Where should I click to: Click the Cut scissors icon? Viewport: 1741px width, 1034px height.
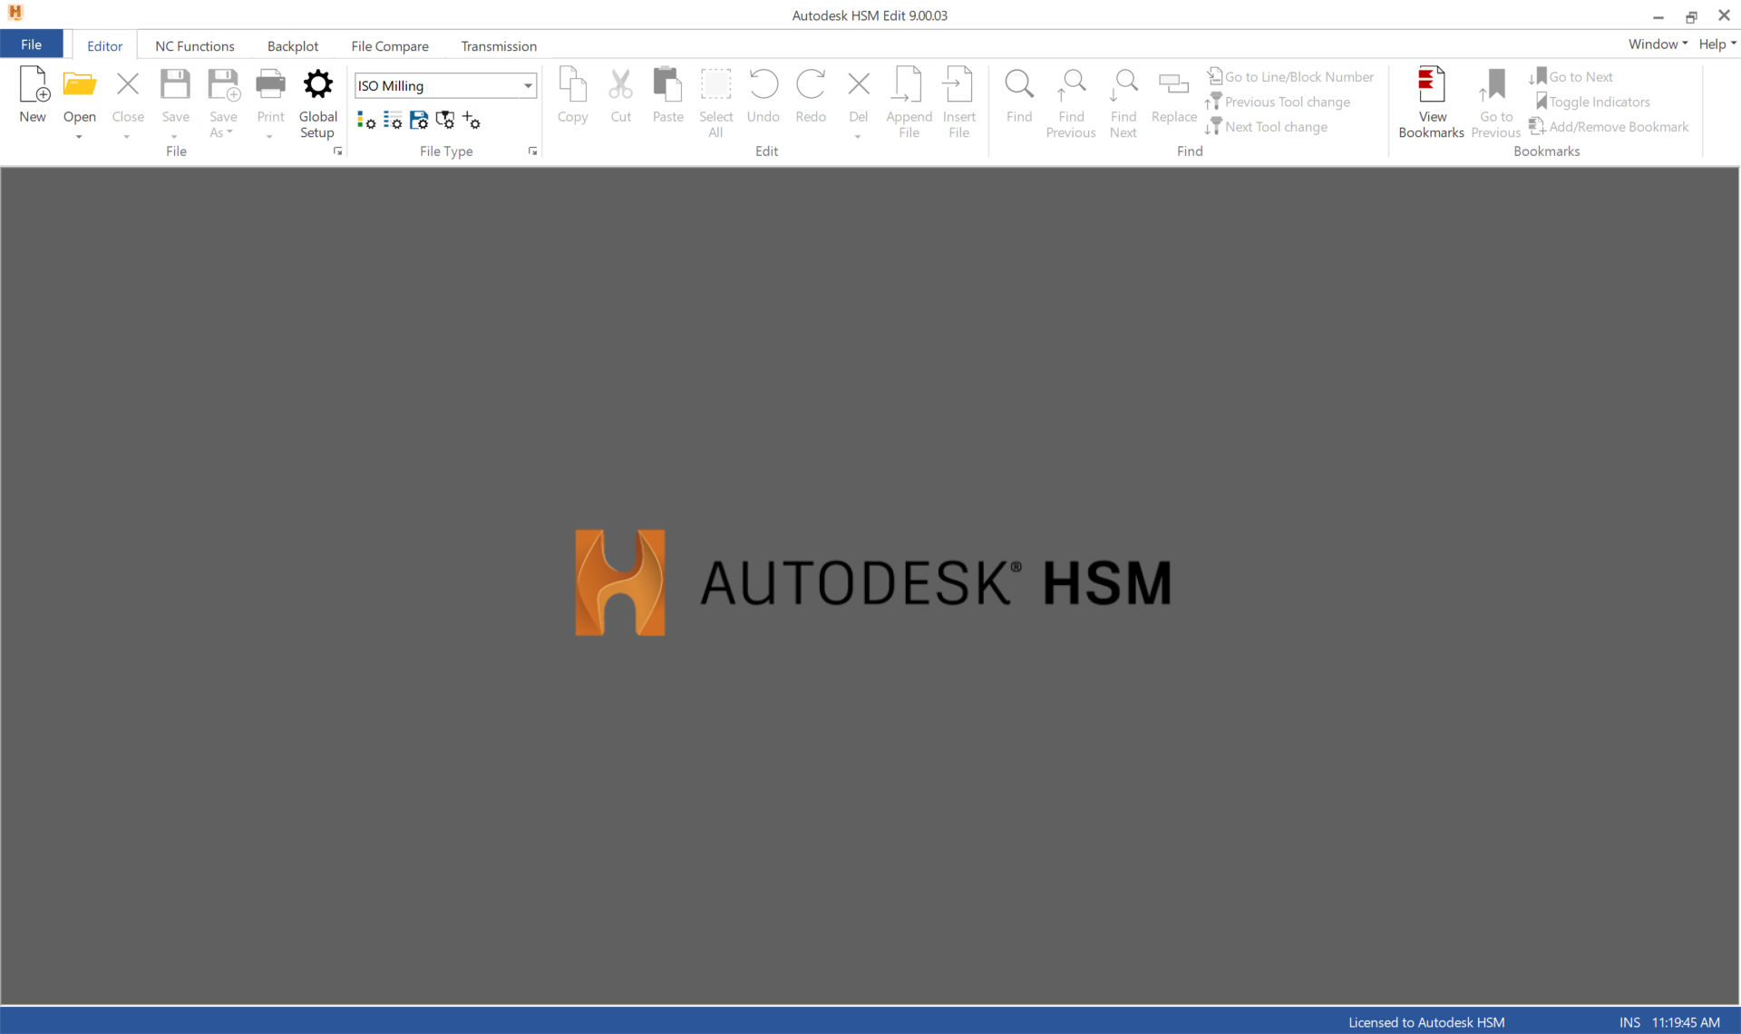(620, 86)
